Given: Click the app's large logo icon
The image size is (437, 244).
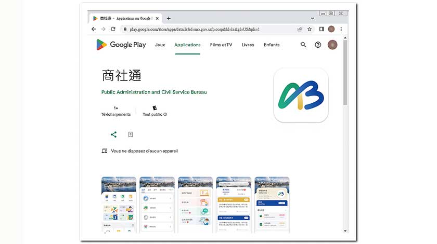Looking at the screenshot, I should point(301,96).
